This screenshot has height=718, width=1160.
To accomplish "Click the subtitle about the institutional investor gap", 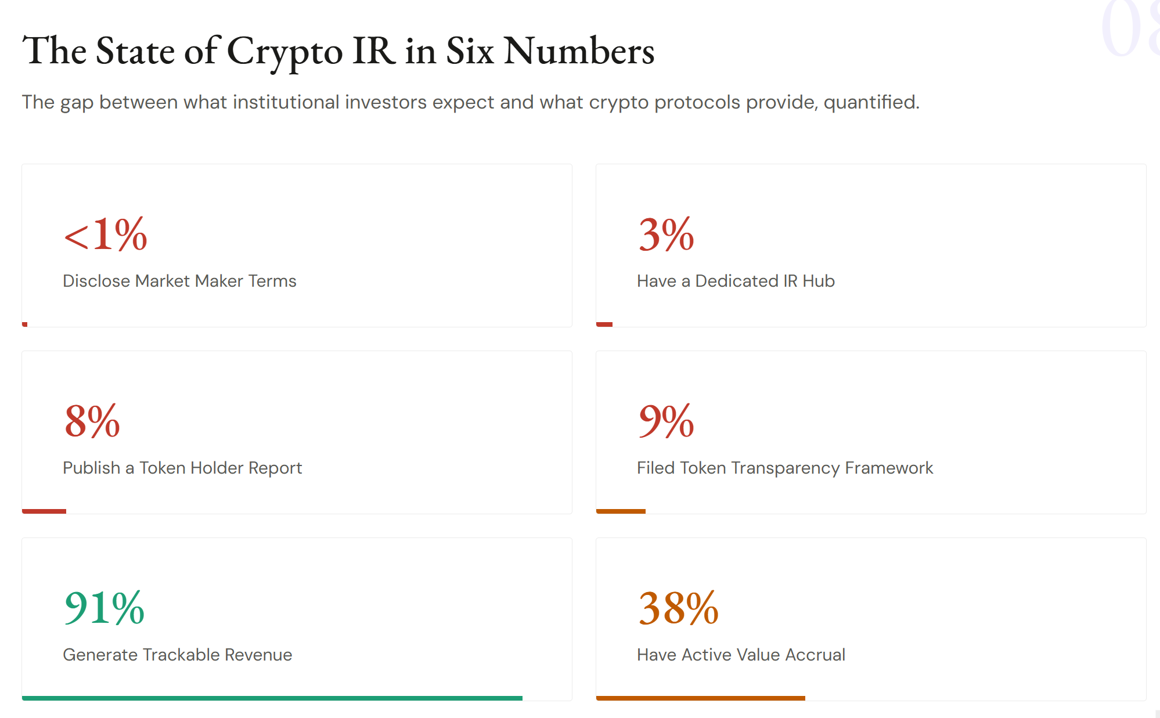I will [470, 102].
